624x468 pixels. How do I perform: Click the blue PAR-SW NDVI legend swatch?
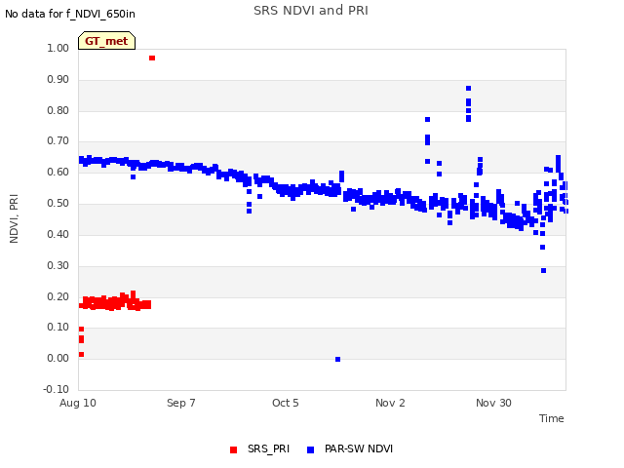pyautogui.click(x=310, y=449)
